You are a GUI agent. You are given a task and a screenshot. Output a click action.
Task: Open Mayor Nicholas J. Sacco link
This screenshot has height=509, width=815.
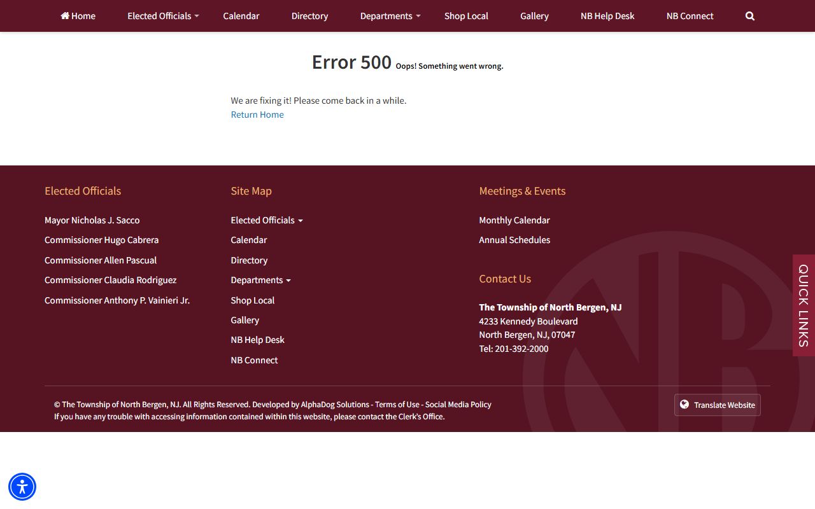(92, 220)
